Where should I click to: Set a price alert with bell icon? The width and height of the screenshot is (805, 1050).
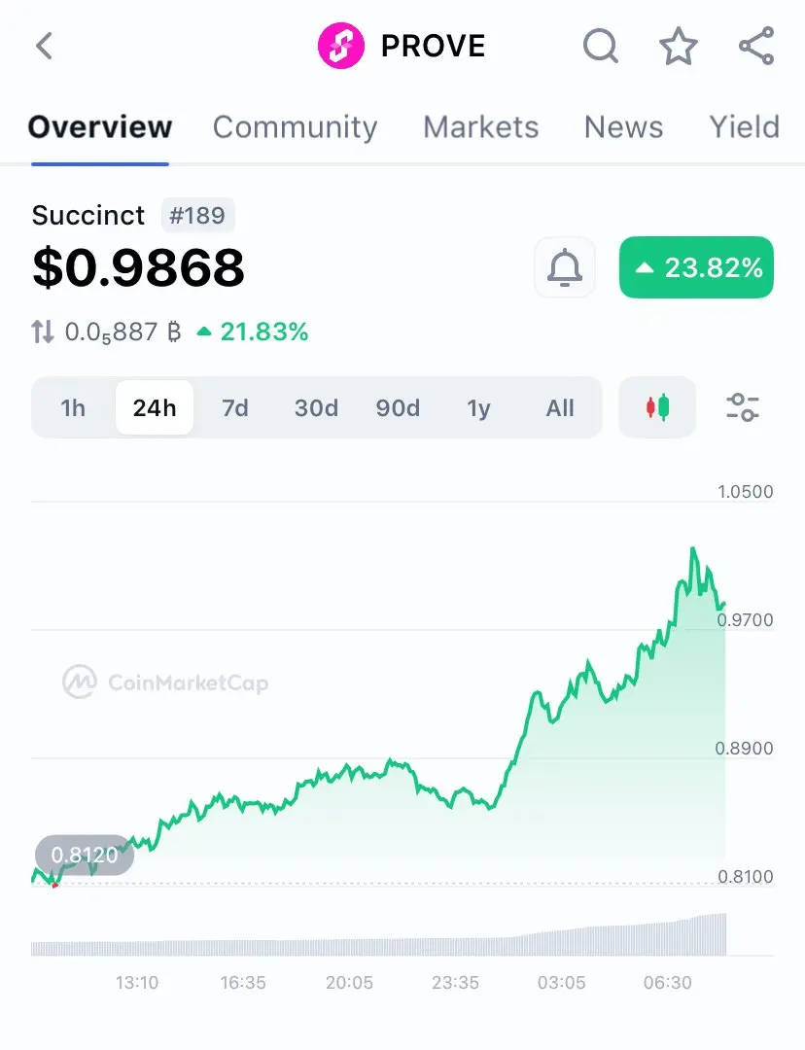[564, 267]
